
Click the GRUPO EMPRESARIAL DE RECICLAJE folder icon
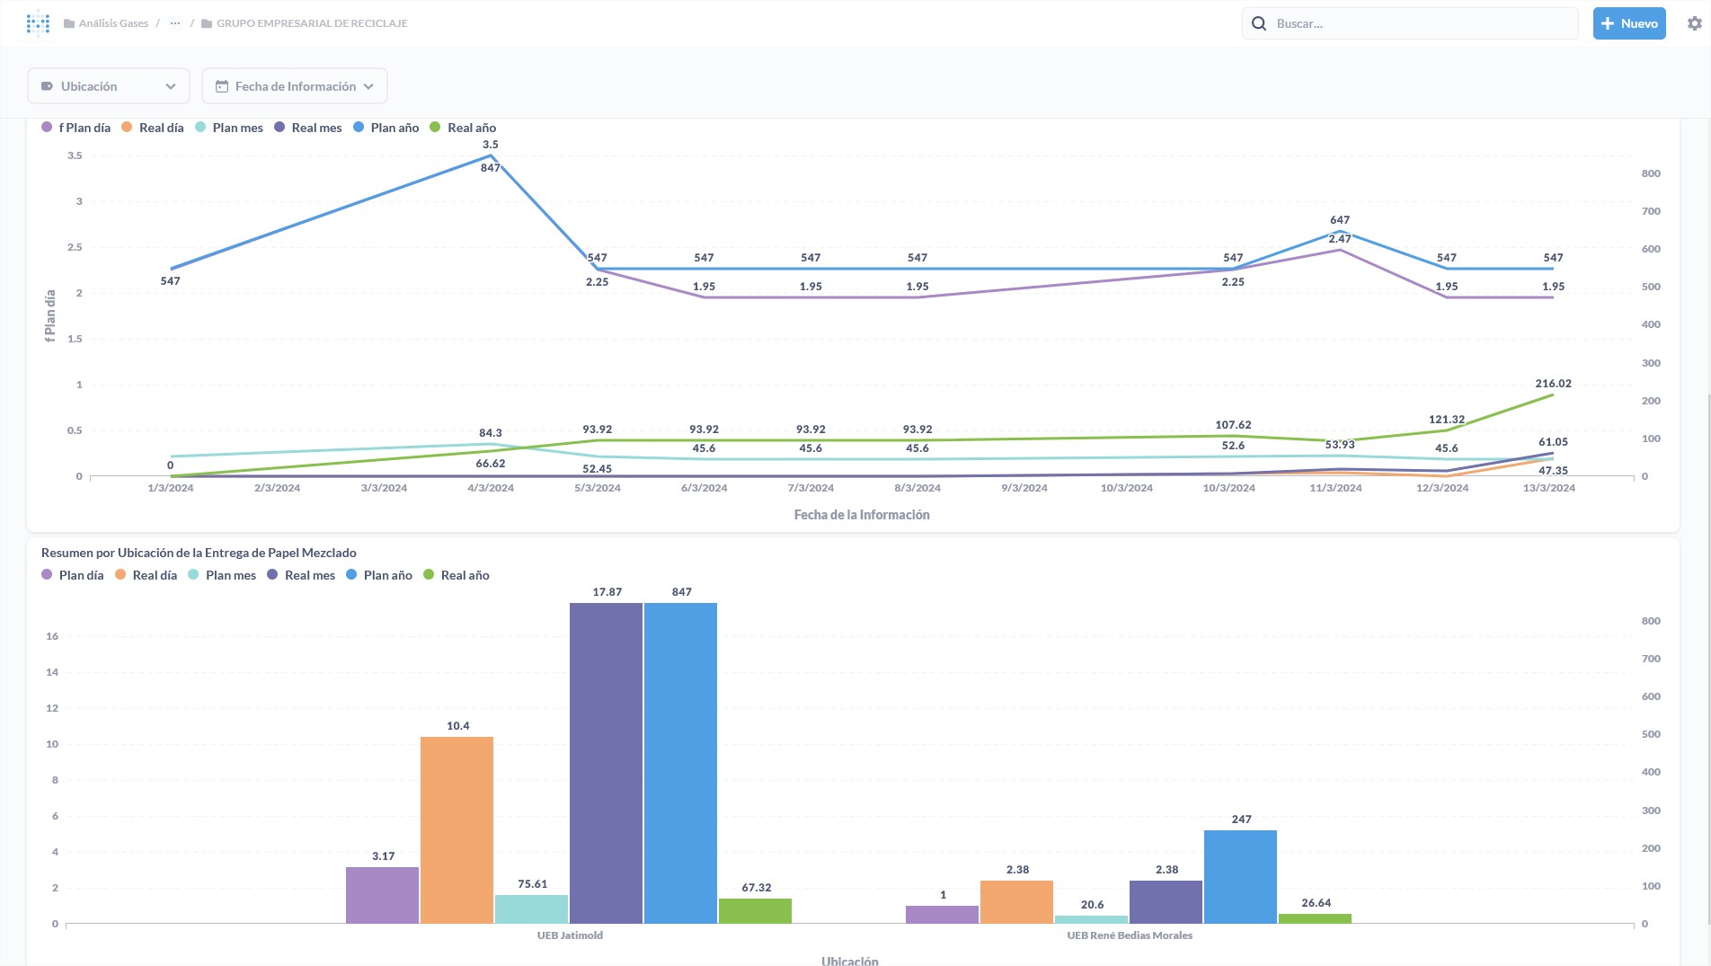[207, 23]
